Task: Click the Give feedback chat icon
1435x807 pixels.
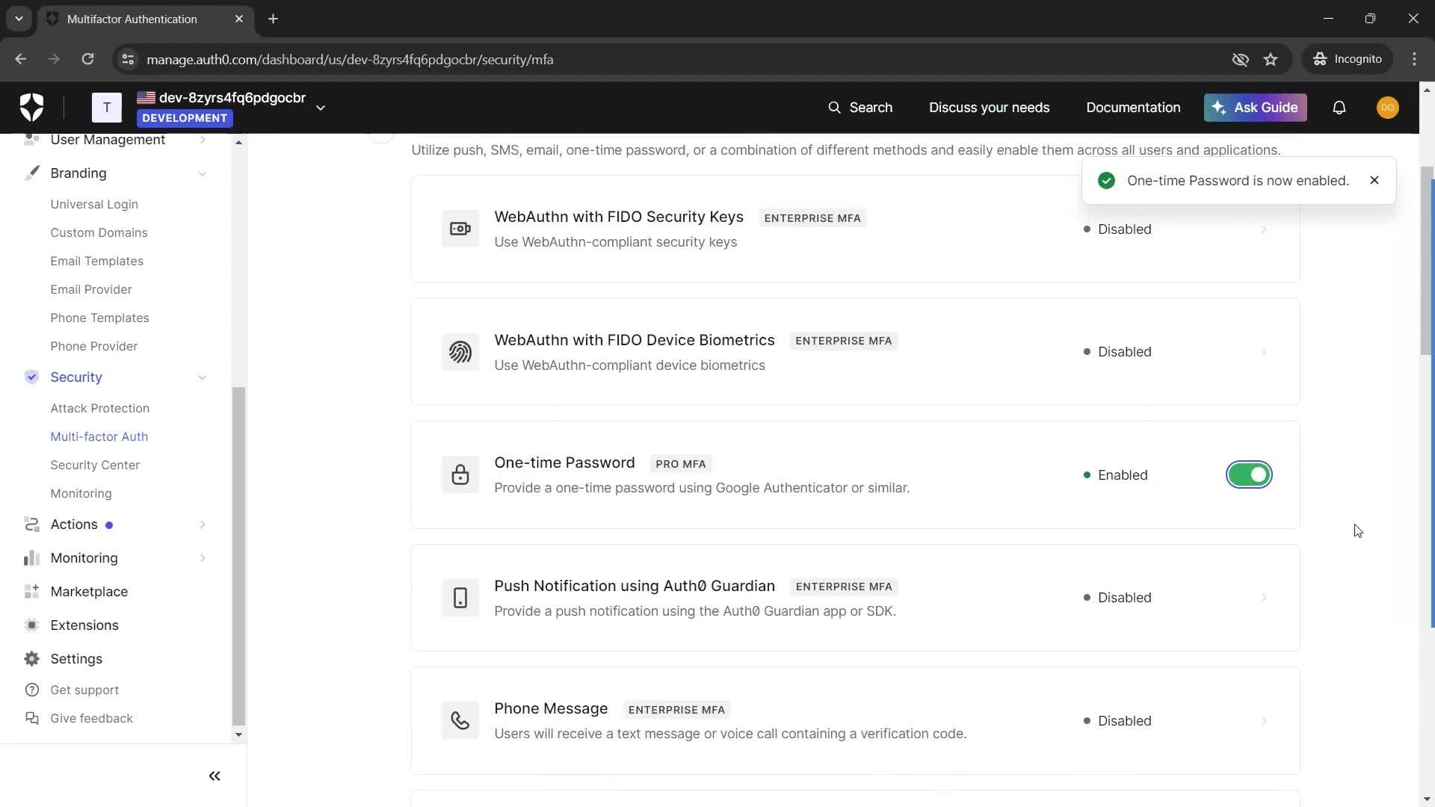Action: tap(31, 718)
